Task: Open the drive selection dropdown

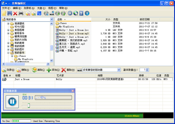Action: point(119,70)
